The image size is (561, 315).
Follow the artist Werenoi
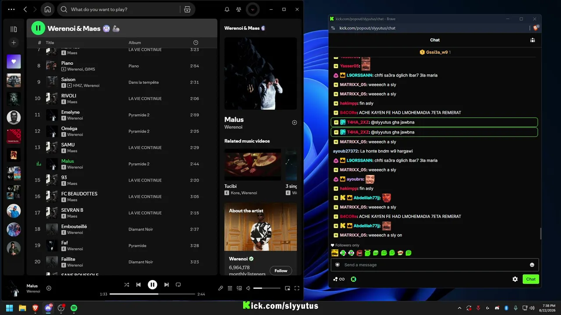click(281, 271)
